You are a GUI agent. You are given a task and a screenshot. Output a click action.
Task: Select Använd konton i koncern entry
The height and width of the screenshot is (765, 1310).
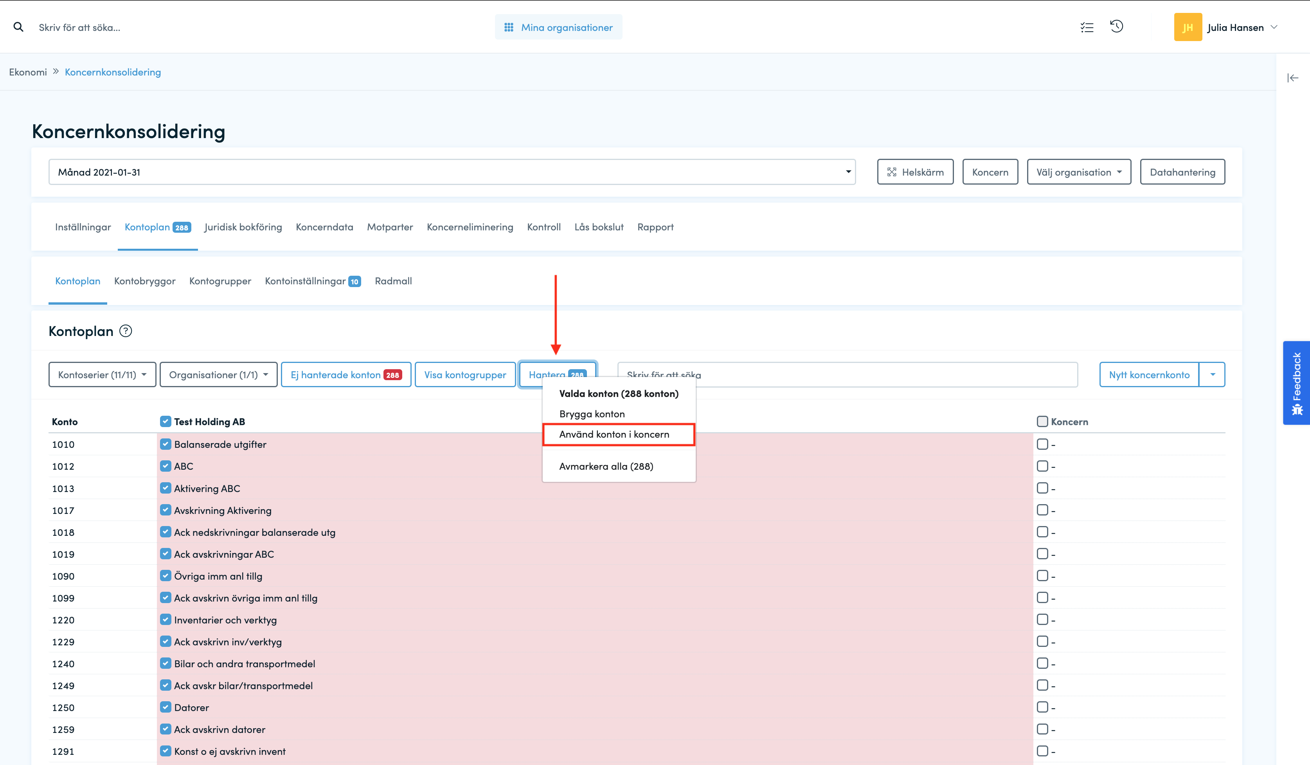pyautogui.click(x=619, y=434)
